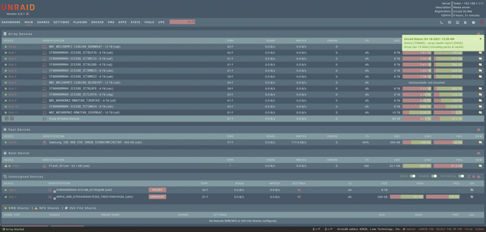Open the Plugins tab
The height and width of the screenshot is (232, 486).
pos(80,22)
